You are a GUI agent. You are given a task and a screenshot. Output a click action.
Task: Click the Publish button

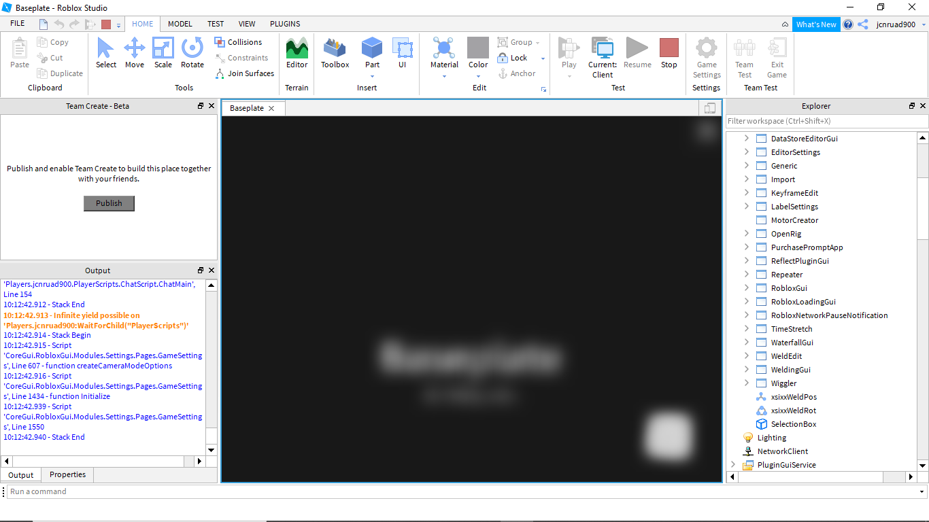click(x=109, y=203)
